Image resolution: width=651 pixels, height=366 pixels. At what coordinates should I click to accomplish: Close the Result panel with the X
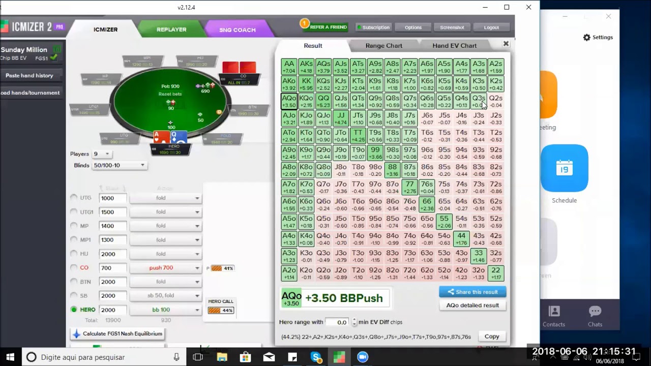click(x=506, y=44)
